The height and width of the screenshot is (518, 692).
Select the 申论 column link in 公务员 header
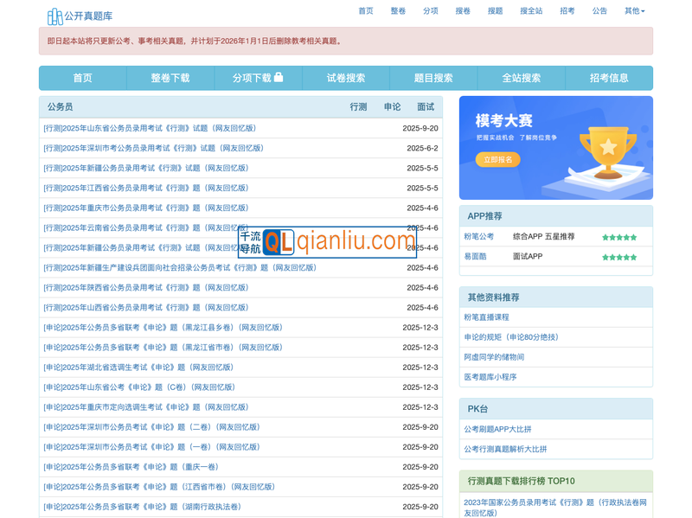point(392,107)
